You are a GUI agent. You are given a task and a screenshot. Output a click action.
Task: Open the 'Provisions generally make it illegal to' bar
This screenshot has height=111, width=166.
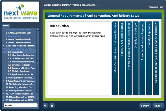pos(129,58)
